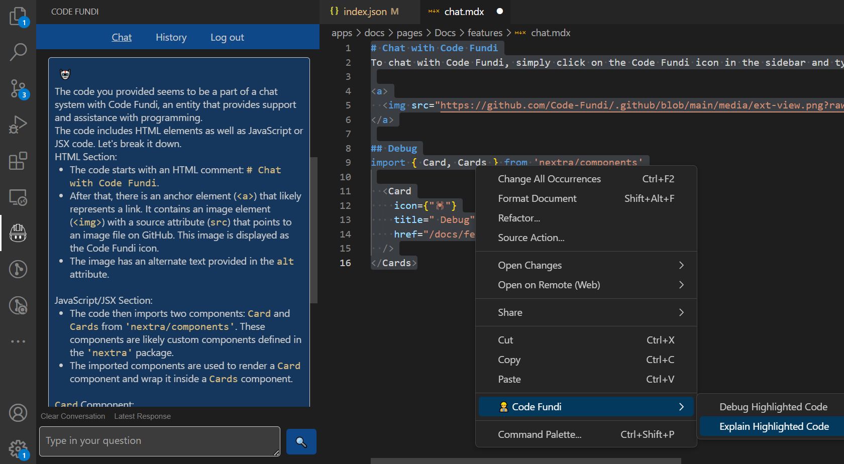Click the '## Debug' heading line
The image size is (844, 464).
coord(394,149)
